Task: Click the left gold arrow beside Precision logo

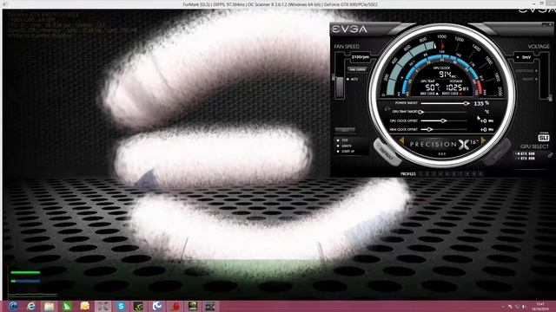Action: coord(401,140)
